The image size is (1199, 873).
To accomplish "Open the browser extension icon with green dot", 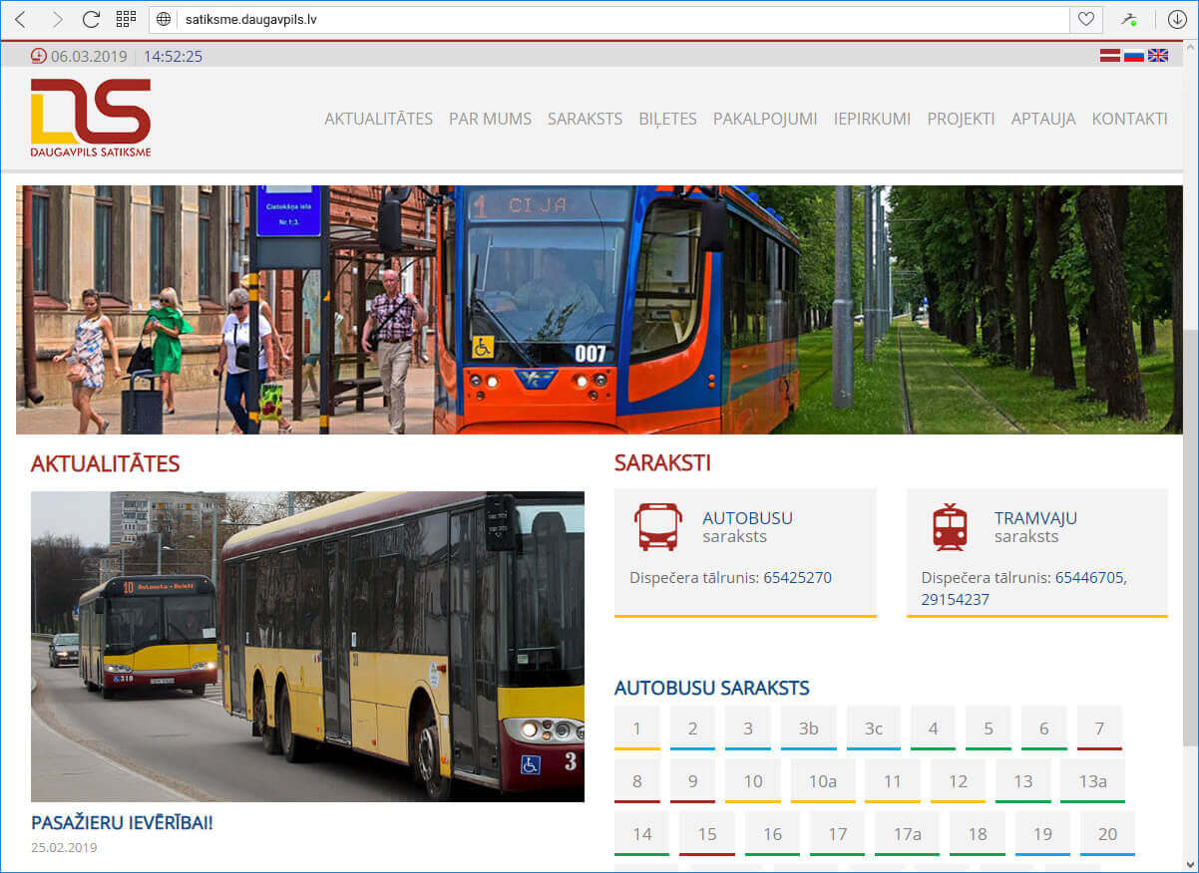I will (x=1128, y=19).
